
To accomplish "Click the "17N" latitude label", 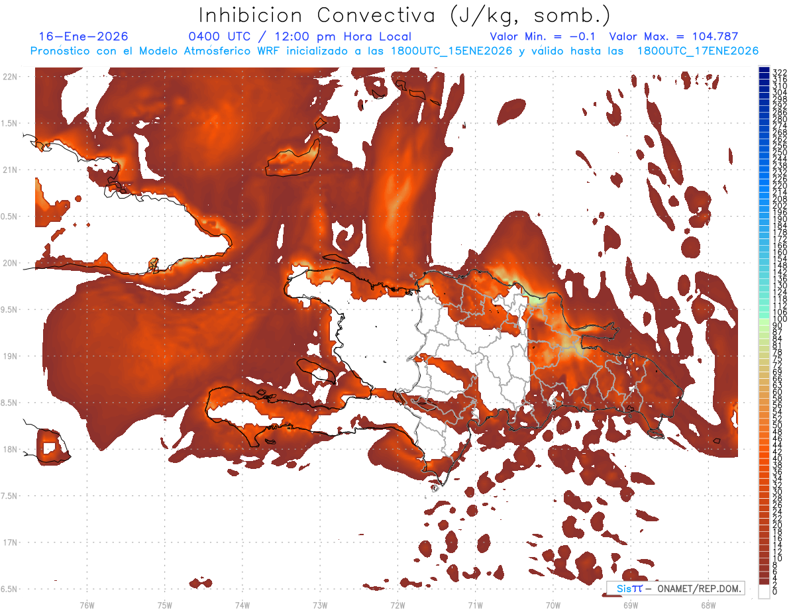I will click(9, 542).
